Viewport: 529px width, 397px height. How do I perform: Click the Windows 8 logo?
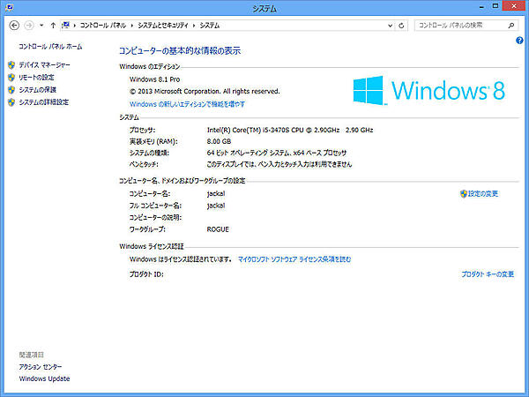point(428,90)
